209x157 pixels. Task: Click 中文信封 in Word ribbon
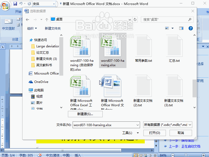click(8, 24)
